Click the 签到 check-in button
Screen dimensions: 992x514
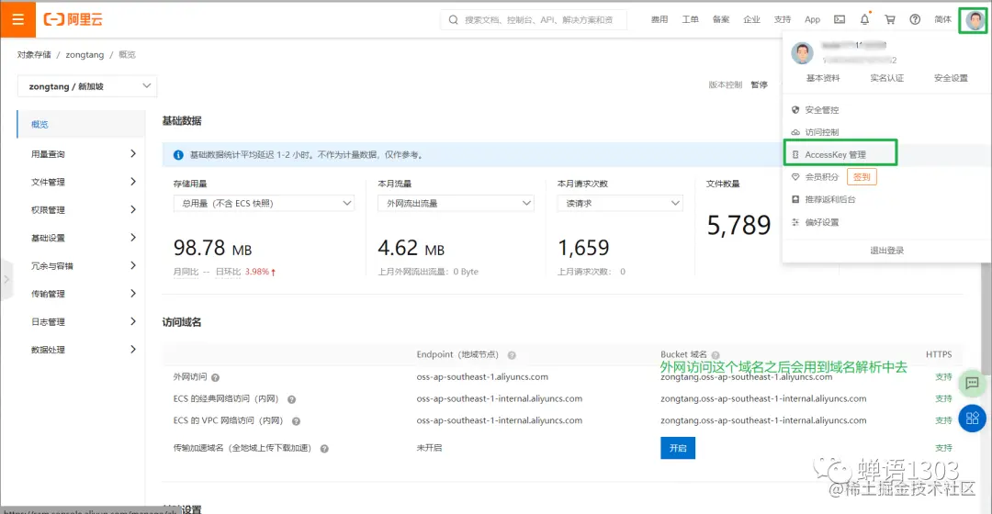862,177
